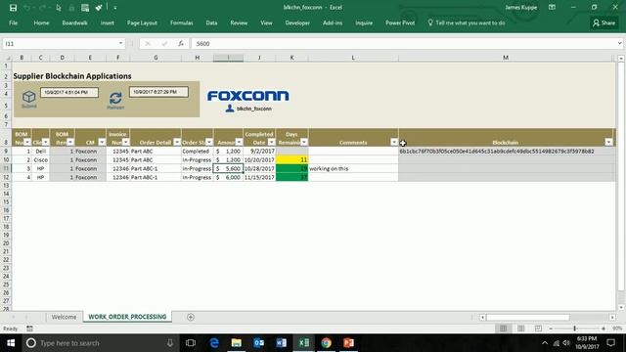Open the Customize Quick Access Toolbar arrow
This screenshot has height=352, width=626.
pos(115,8)
